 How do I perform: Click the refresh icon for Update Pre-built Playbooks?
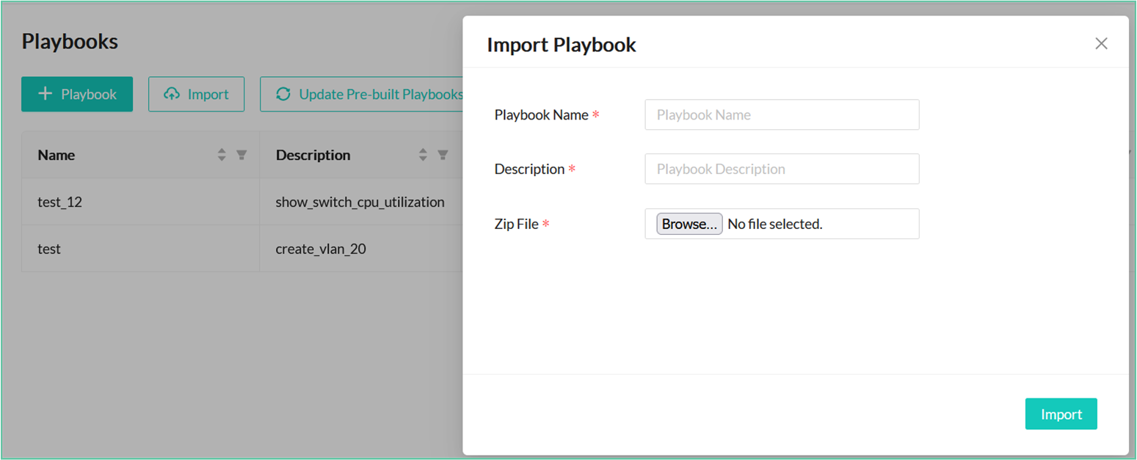point(283,94)
